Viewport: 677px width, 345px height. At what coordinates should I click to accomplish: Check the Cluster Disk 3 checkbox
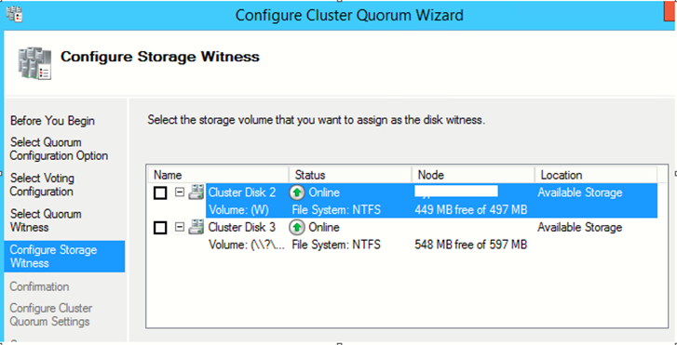tap(160, 228)
